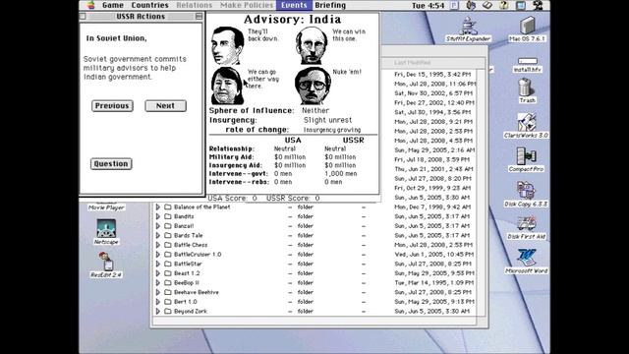This screenshot has width=629, height=354.
Task: Click "Fri, Dec 15, 1995, 3:42 PM" date
Action: pos(432,75)
